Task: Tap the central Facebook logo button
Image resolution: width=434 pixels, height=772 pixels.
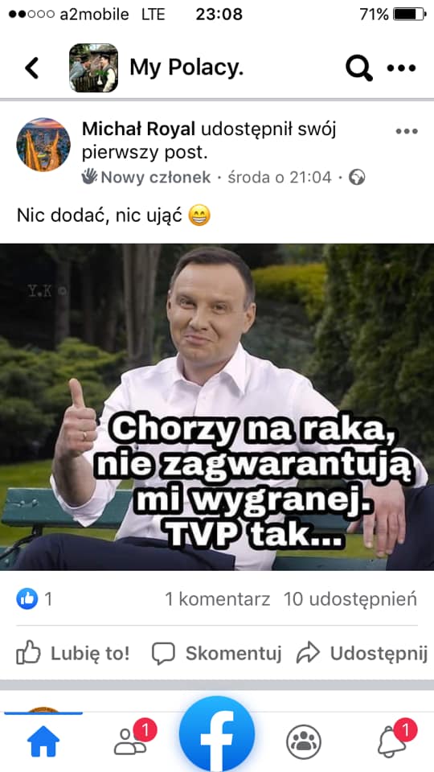Action: point(217,733)
